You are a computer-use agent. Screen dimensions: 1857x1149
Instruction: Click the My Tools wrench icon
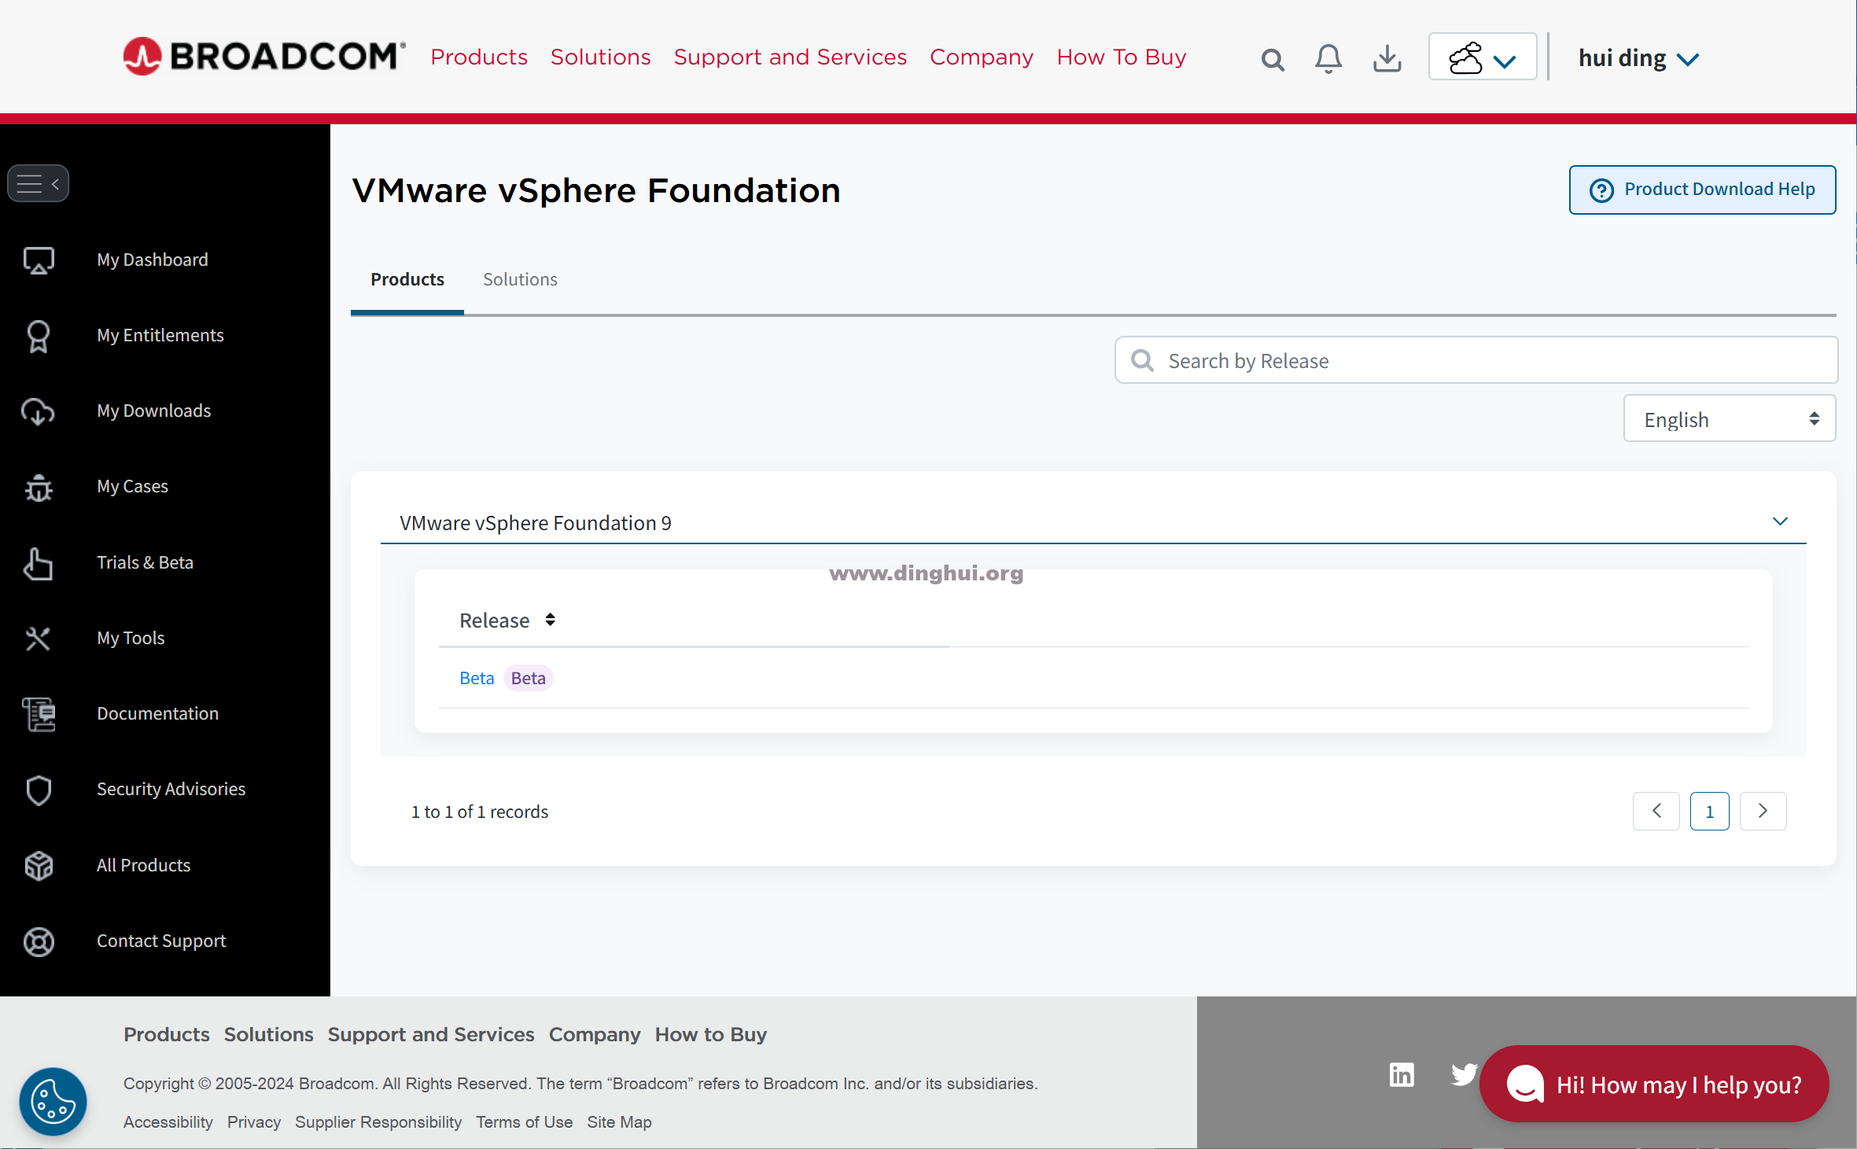(x=39, y=639)
